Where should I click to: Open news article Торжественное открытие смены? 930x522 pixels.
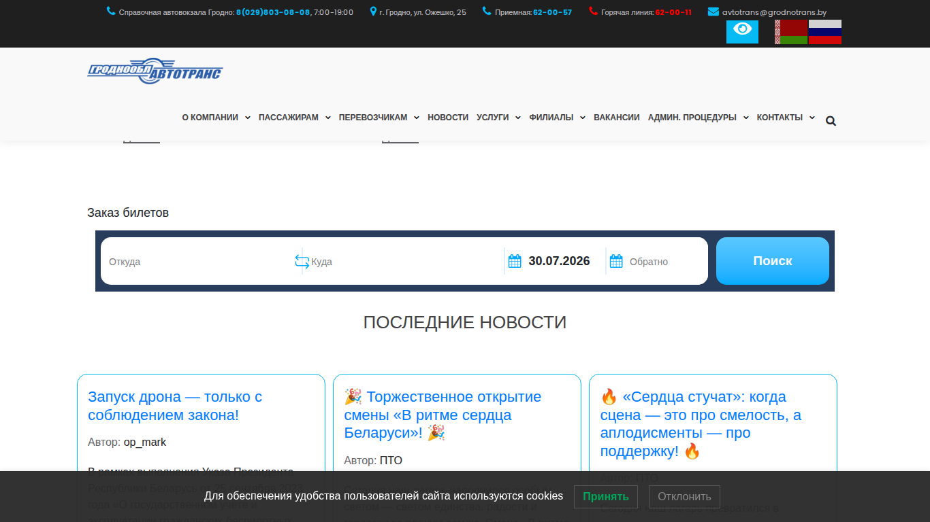(x=443, y=415)
